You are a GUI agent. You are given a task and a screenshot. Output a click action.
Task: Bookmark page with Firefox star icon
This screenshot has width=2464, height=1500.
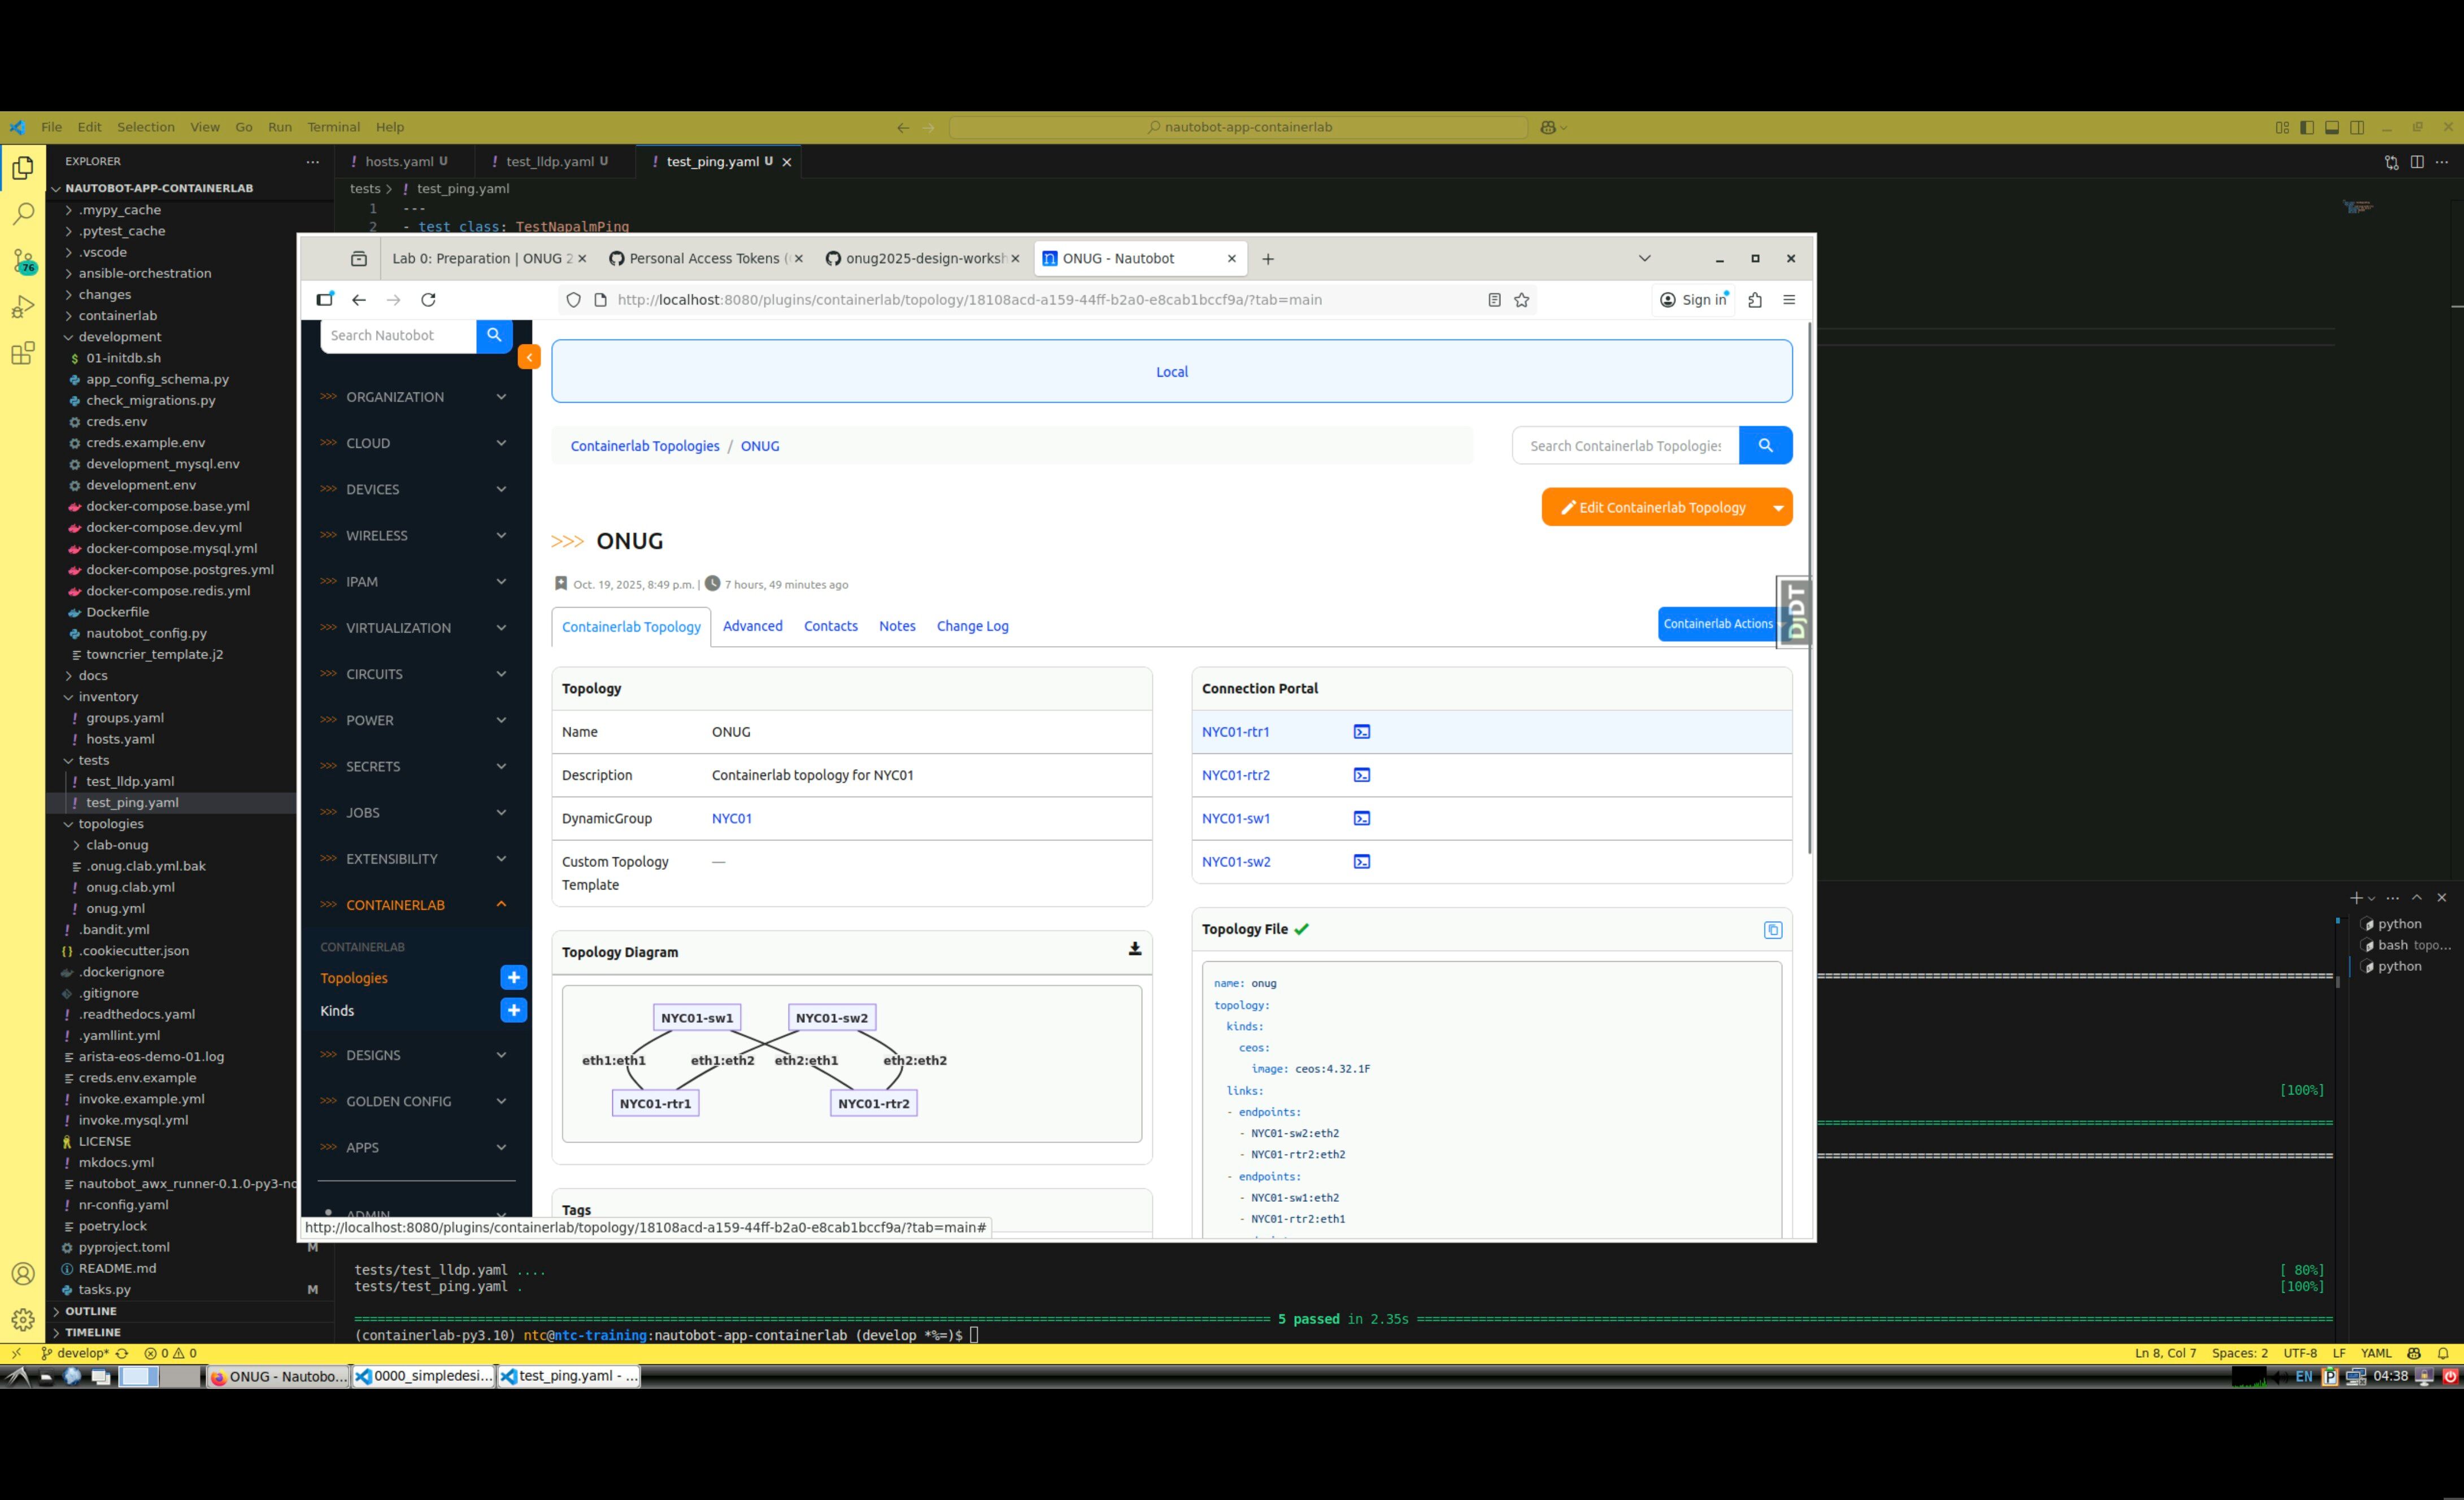click(x=1521, y=300)
